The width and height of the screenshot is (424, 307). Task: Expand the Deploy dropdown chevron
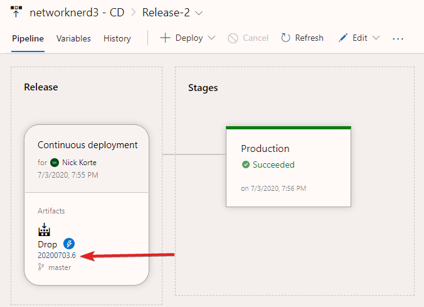(x=212, y=38)
